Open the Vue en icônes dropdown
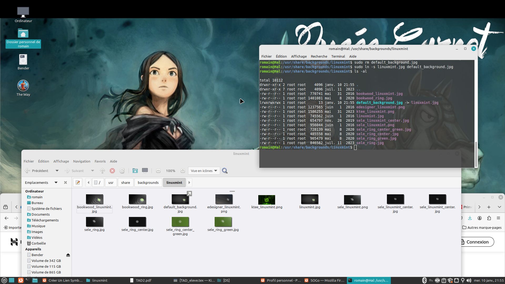This screenshot has height=284, width=505. click(x=204, y=171)
